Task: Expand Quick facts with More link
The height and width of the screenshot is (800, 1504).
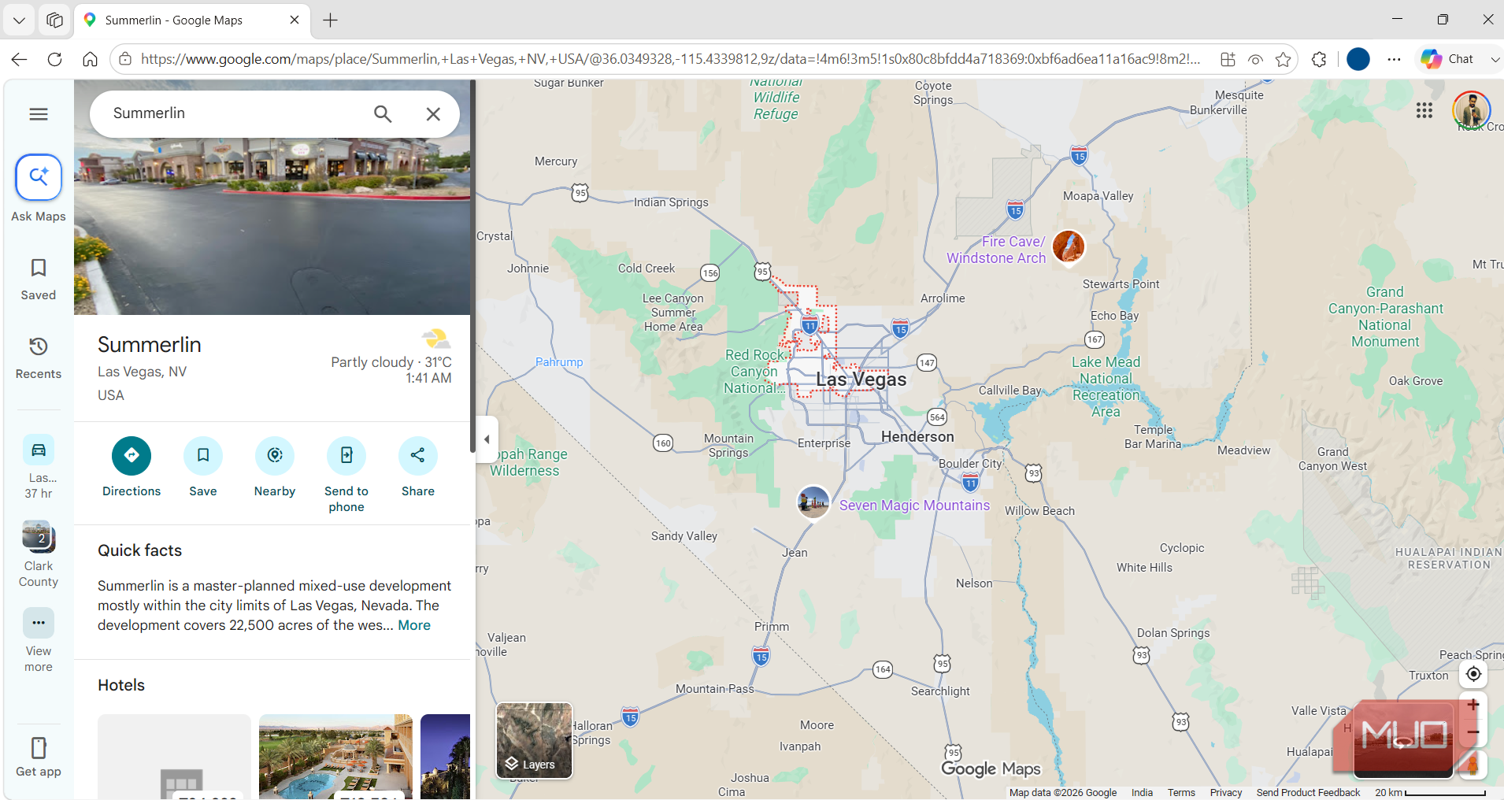Action: pyautogui.click(x=414, y=625)
